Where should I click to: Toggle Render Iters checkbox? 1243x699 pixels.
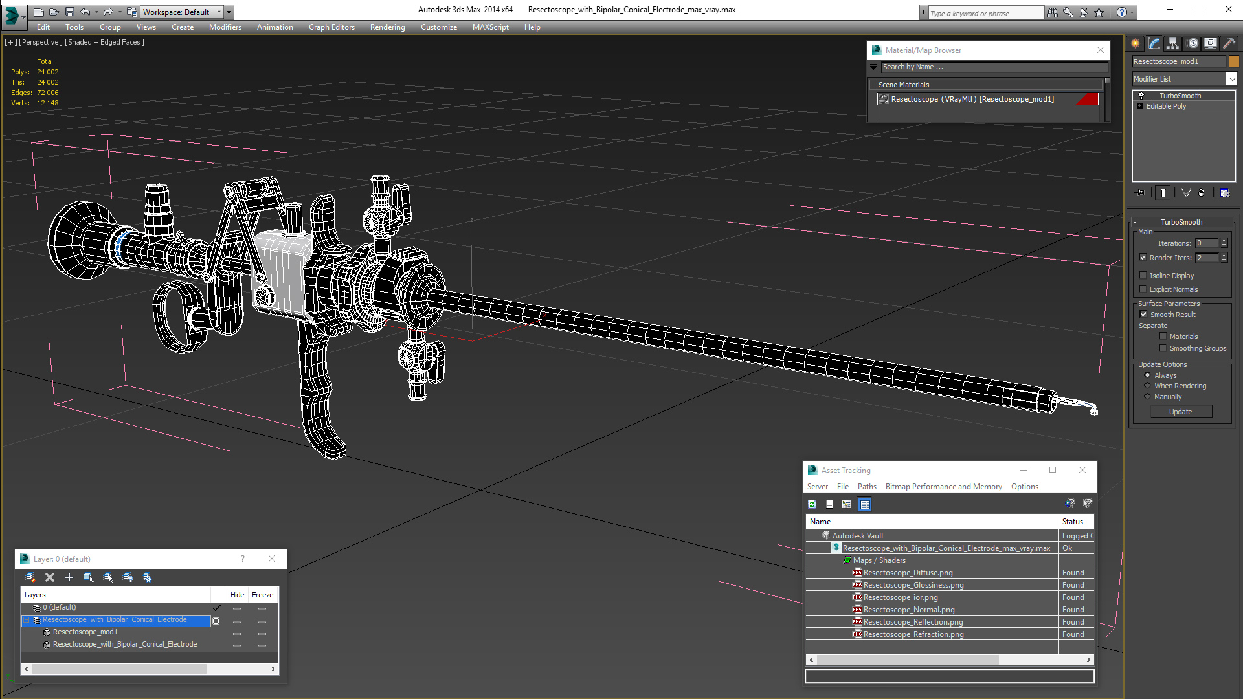(1143, 258)
